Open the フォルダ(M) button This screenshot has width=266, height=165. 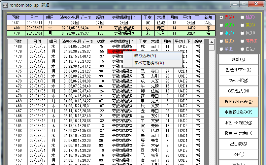coord(239,81)
